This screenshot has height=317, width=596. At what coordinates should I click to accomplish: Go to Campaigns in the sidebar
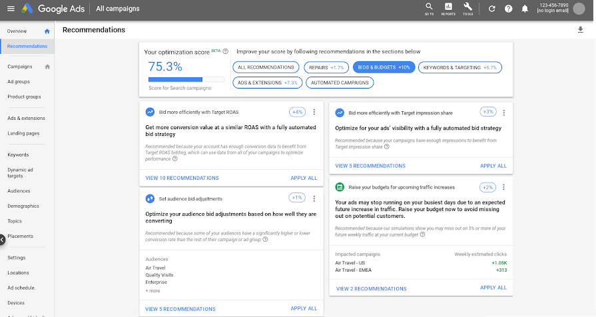20,67
